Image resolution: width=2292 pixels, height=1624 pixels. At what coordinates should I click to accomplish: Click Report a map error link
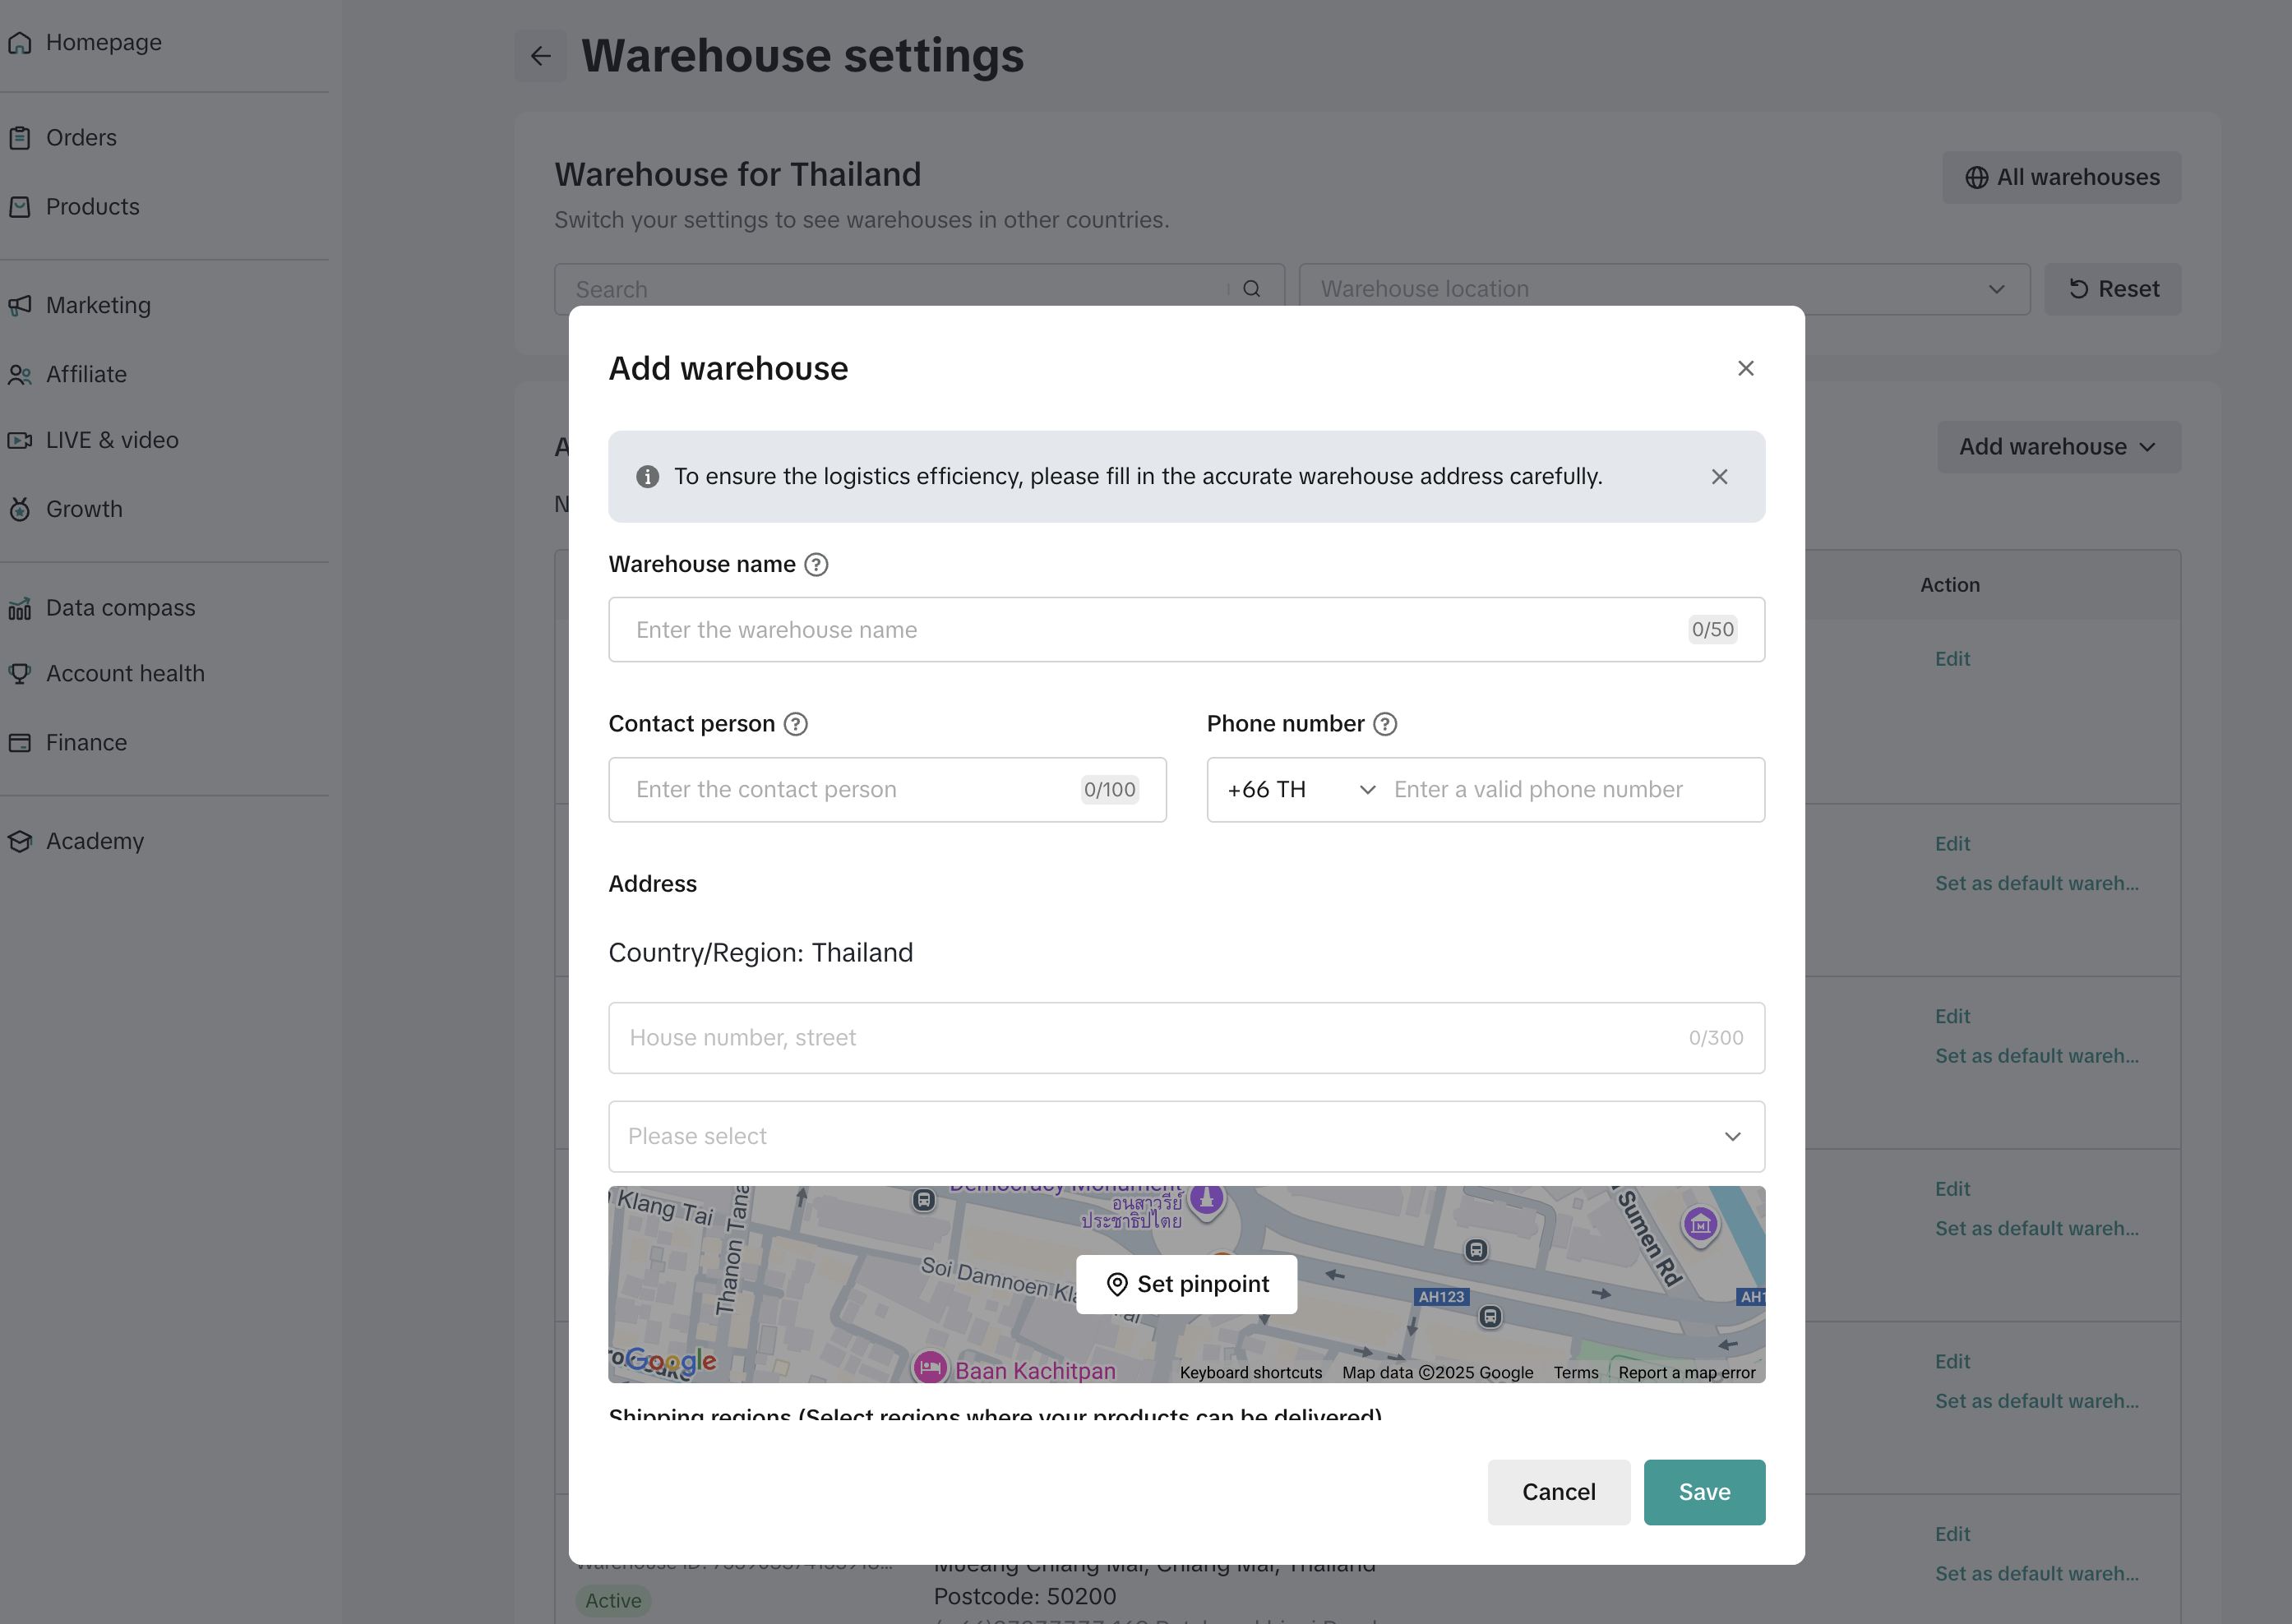pos(1686,1373)
